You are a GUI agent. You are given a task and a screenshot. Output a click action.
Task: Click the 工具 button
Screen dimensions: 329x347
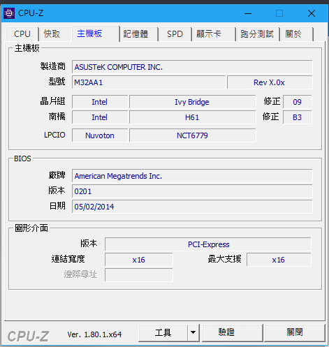(x=163, y=332)
